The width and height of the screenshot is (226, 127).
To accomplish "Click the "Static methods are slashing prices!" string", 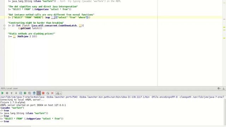I will [x=31, y=34].
